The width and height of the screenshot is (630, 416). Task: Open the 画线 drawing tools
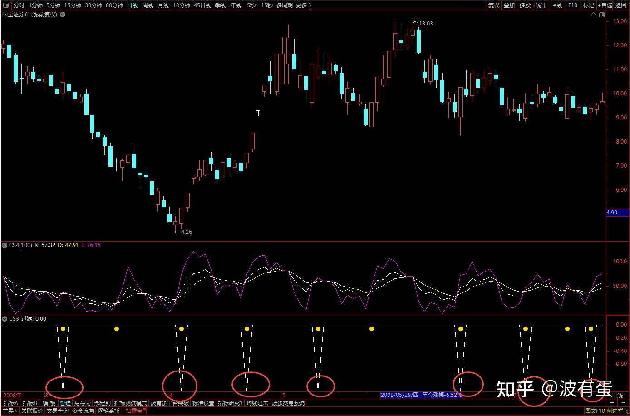(x=557, y=5)
